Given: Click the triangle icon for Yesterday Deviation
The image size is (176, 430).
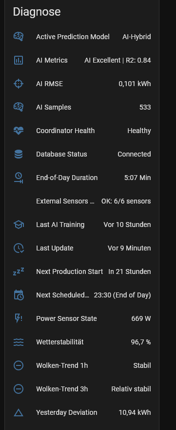Looking at the screenshot, I should (19, 412).
